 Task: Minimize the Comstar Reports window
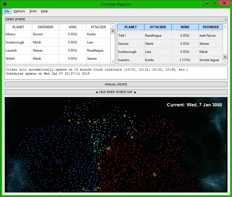tap(207, 3)
